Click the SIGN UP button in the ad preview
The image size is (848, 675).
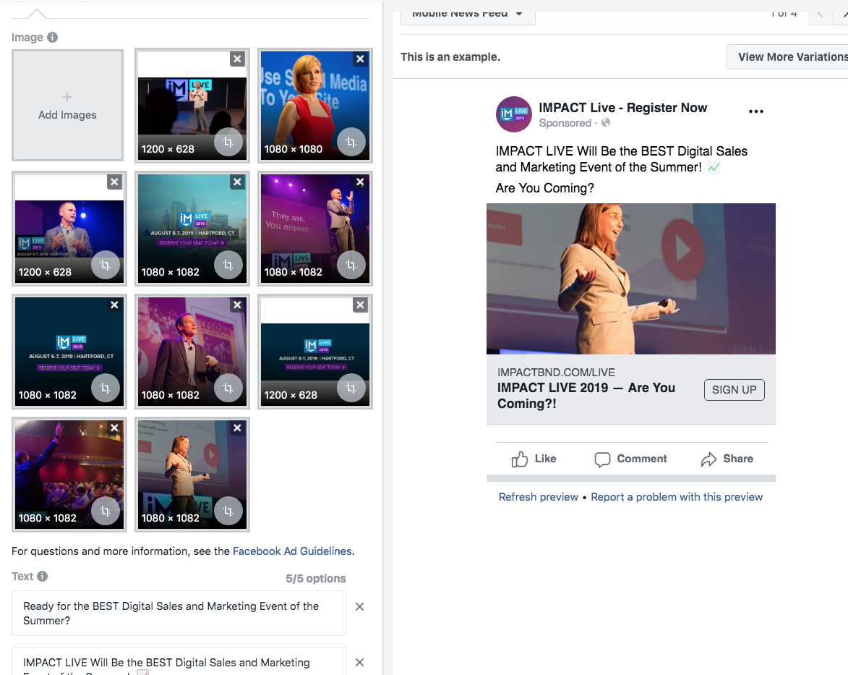[x=734, y=390]
